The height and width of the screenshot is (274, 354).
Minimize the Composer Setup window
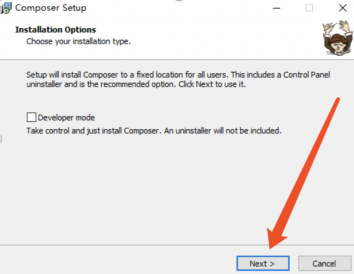coord(276,8)
